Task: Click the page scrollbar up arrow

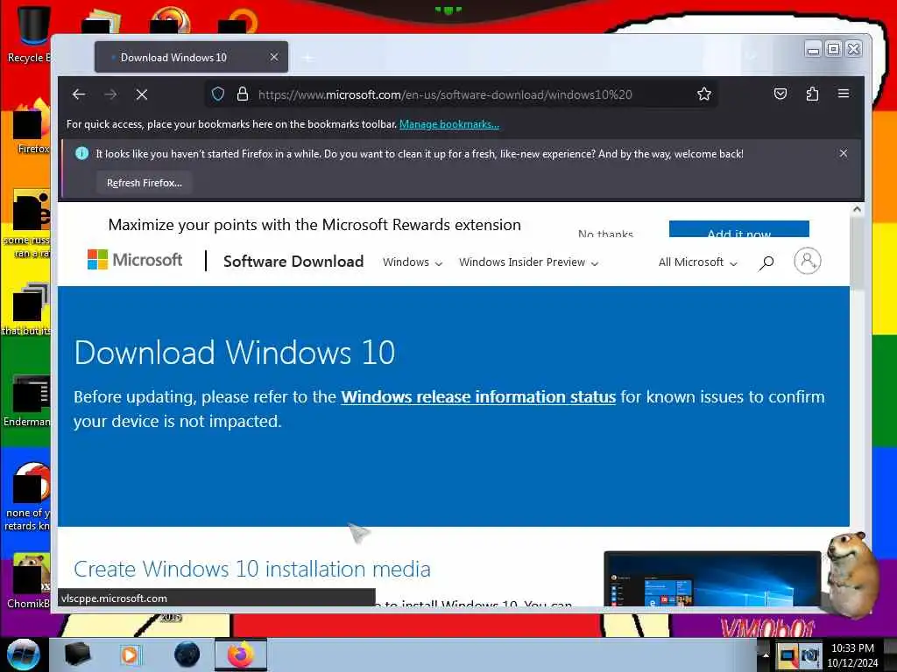Action: [x=857, y=209]
